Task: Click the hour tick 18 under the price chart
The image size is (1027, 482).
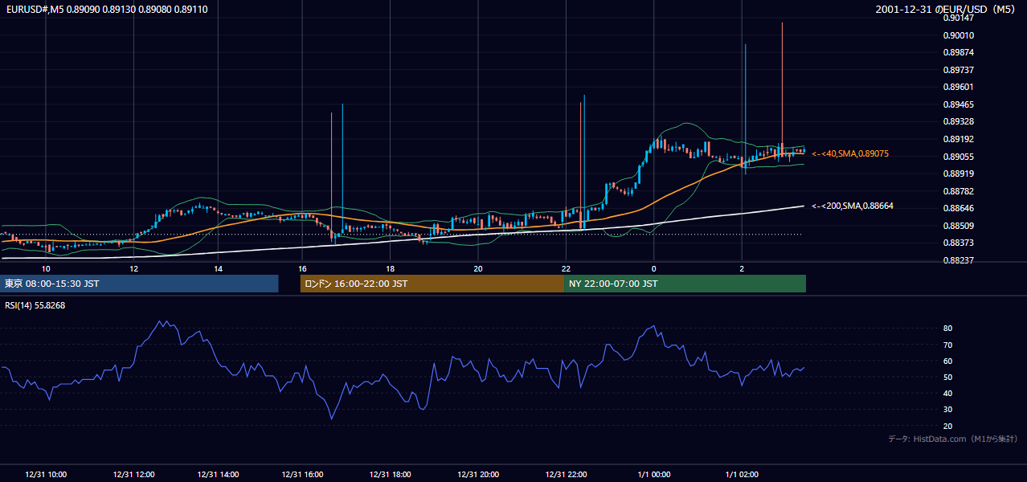Action: coord(390,268)
